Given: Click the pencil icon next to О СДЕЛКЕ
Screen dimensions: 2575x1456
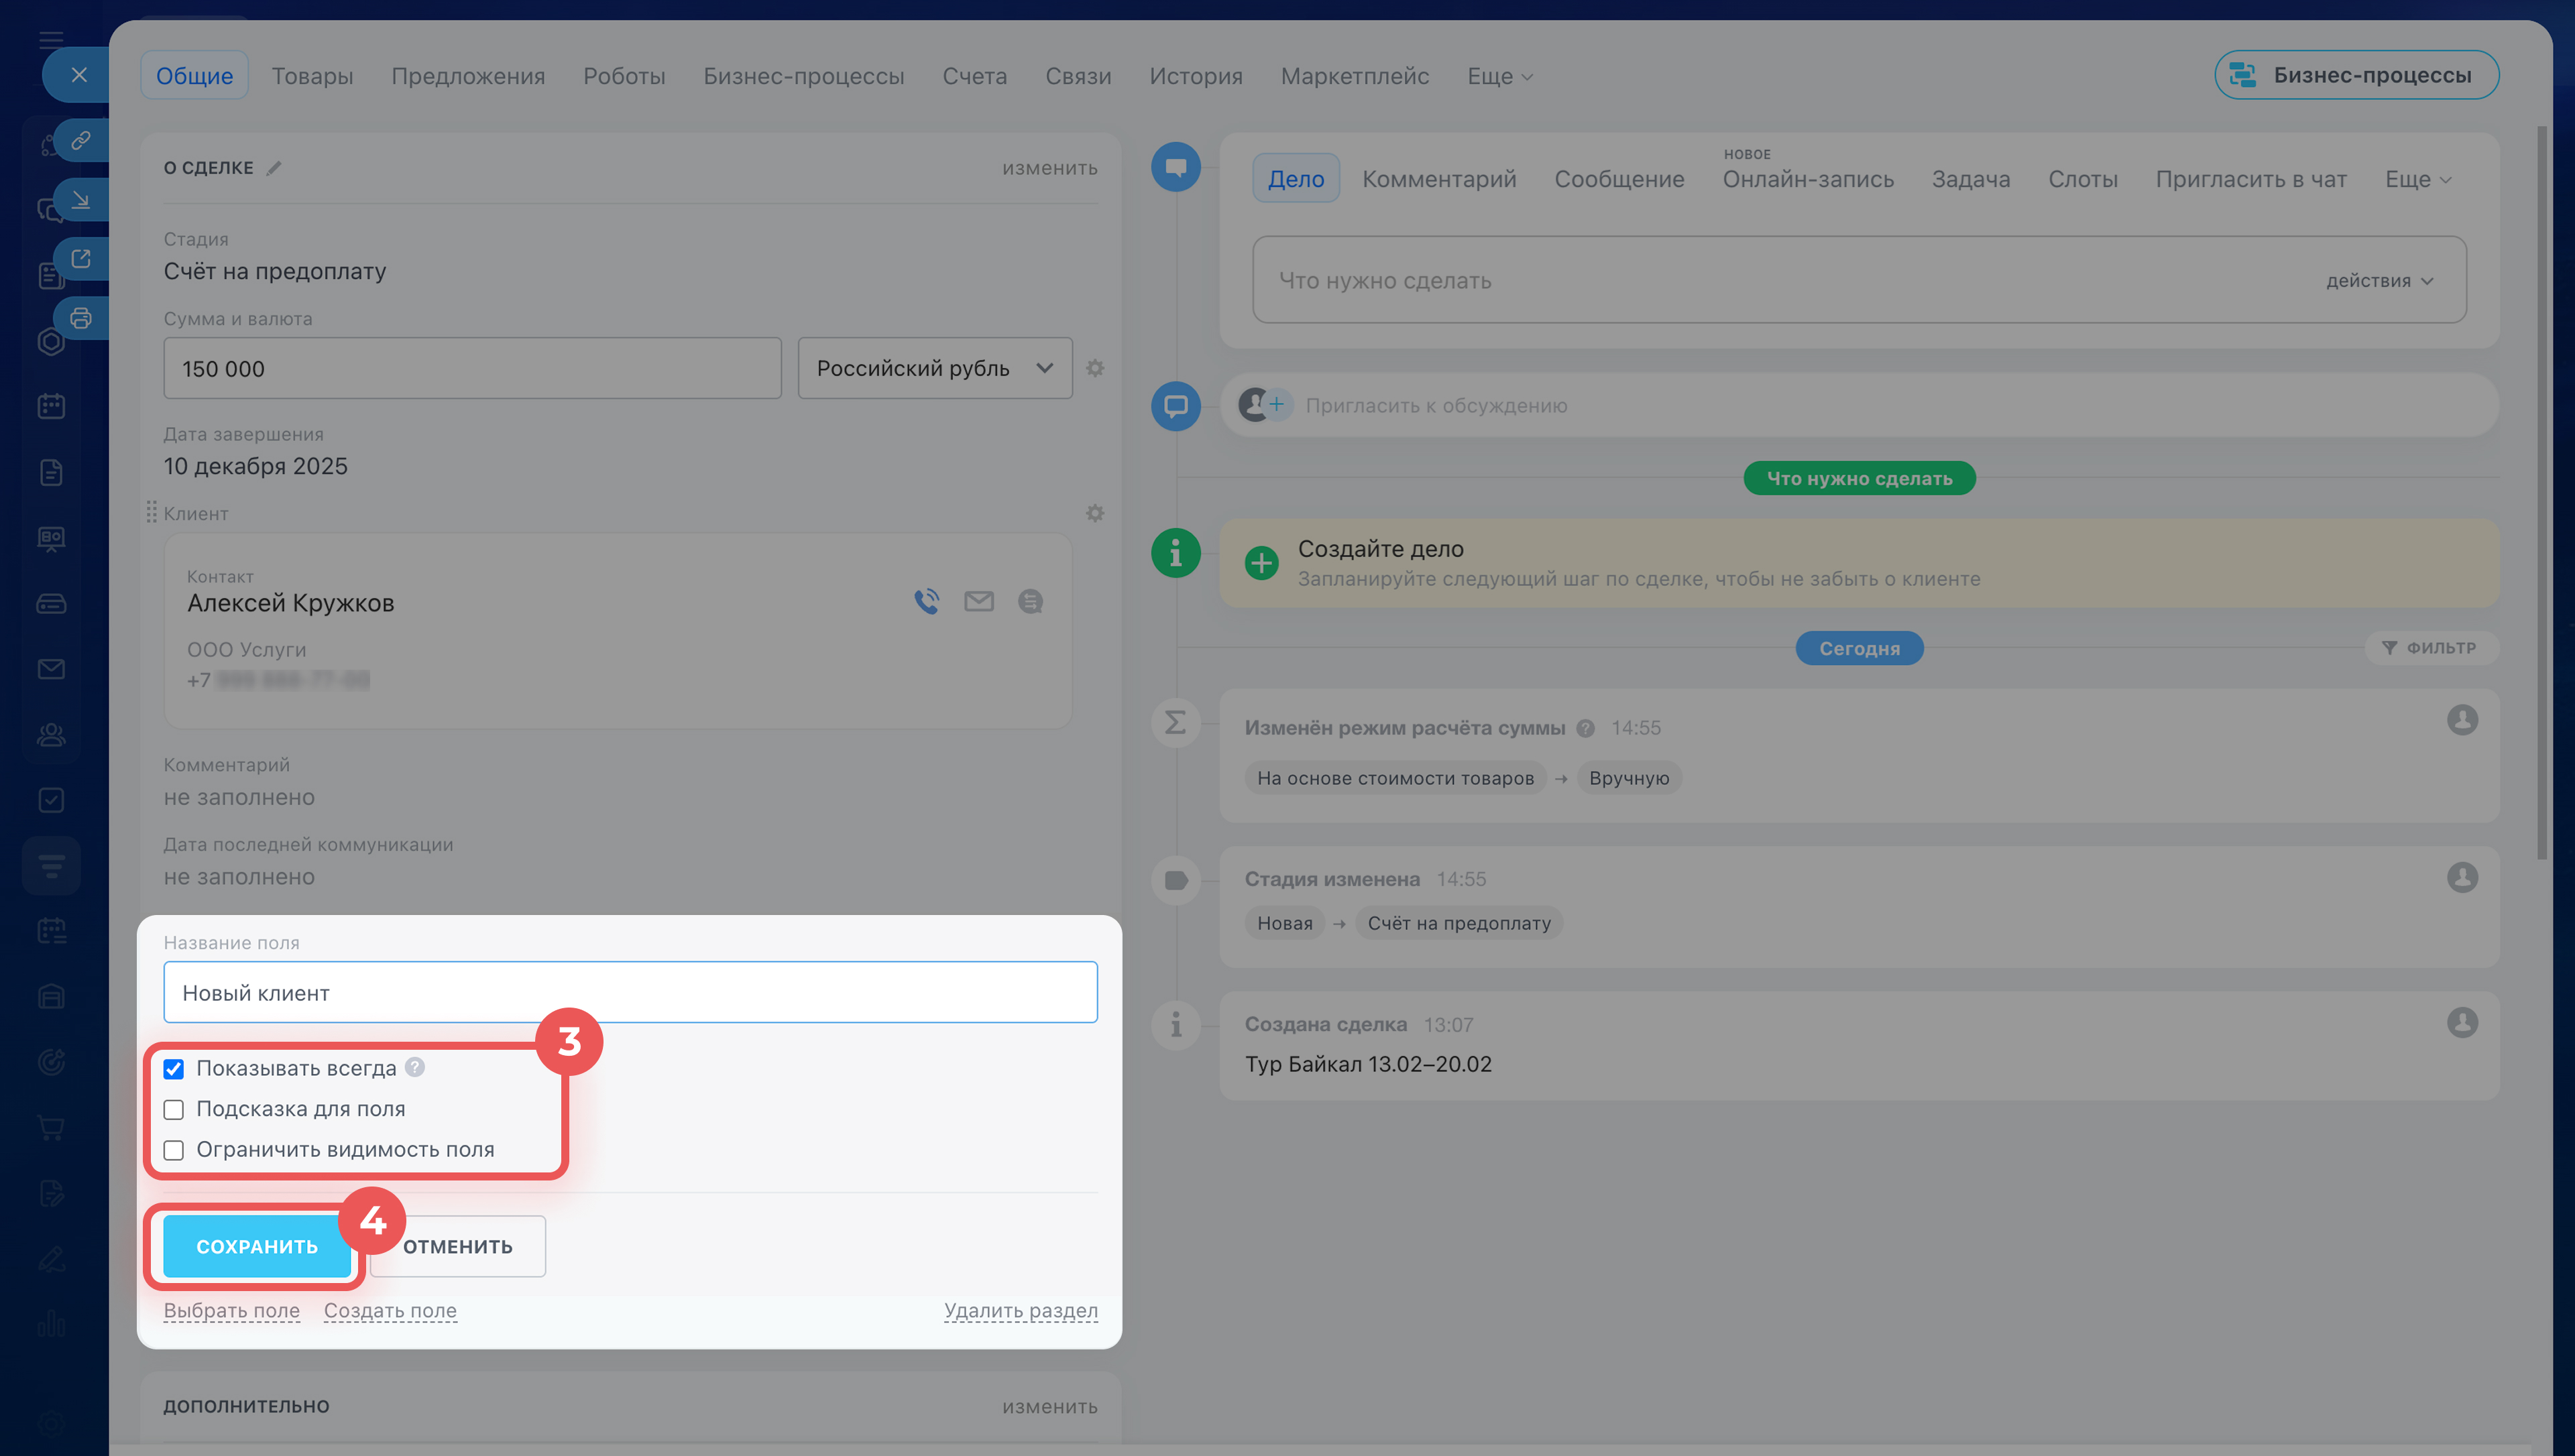Looking at the screenshot, I should point(274,168).
